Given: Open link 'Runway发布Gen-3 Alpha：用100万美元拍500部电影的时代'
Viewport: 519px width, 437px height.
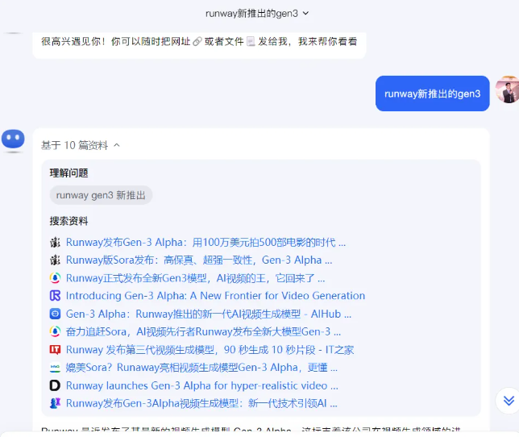Looking at the screenshot, I should pyautogui.click(x=206, y=243).
